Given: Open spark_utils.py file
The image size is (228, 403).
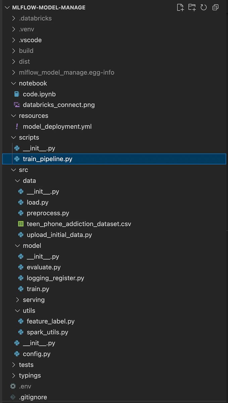Looking at the screenshot, I should (48, 332).
